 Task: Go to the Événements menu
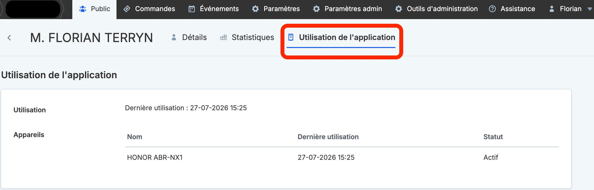[x=214, y=9]
